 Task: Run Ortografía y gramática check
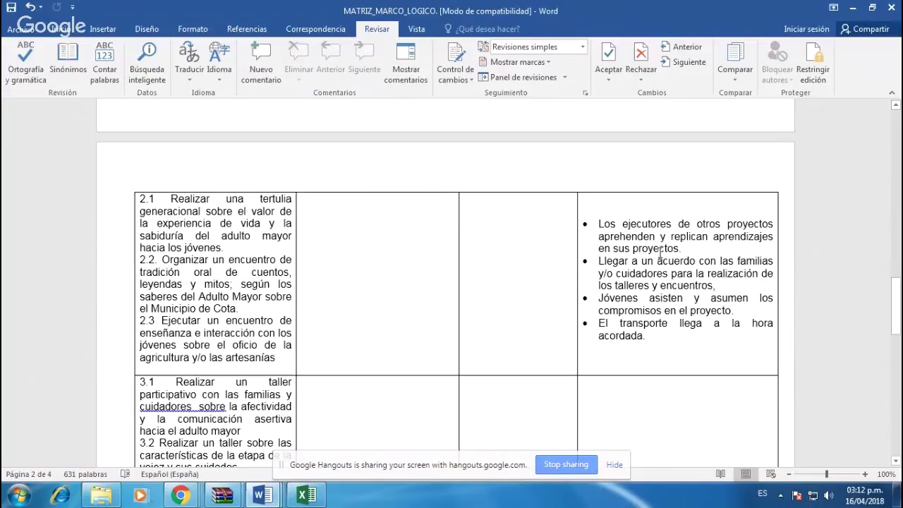pos(25,63)
